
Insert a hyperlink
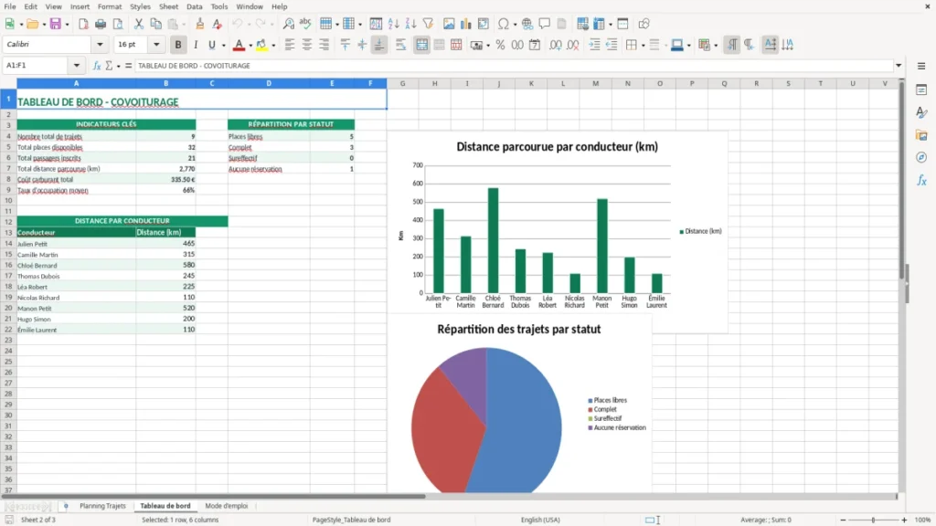[527, 24]
